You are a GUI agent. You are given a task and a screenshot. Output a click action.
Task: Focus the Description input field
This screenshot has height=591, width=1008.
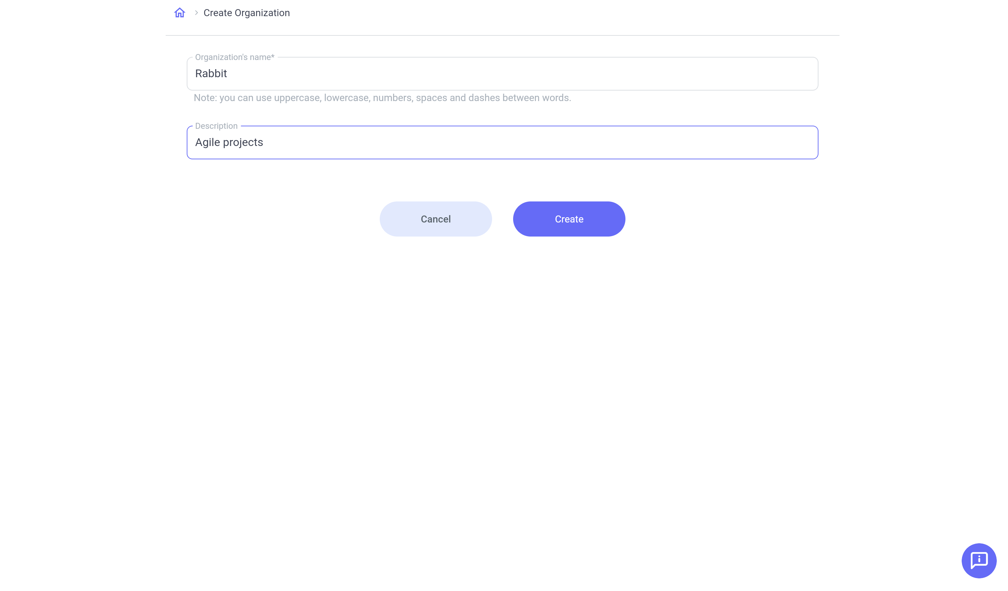point(502,142)
